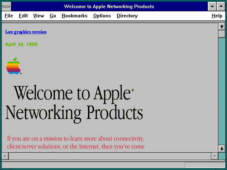The height and width of the screenshot is (170, 227).
Task: Click the vertical scrollbar thumb
Action: 222,34
